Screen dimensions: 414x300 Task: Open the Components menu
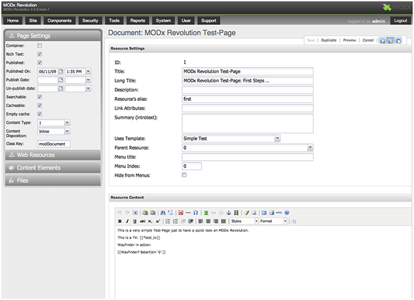(59, 21)
